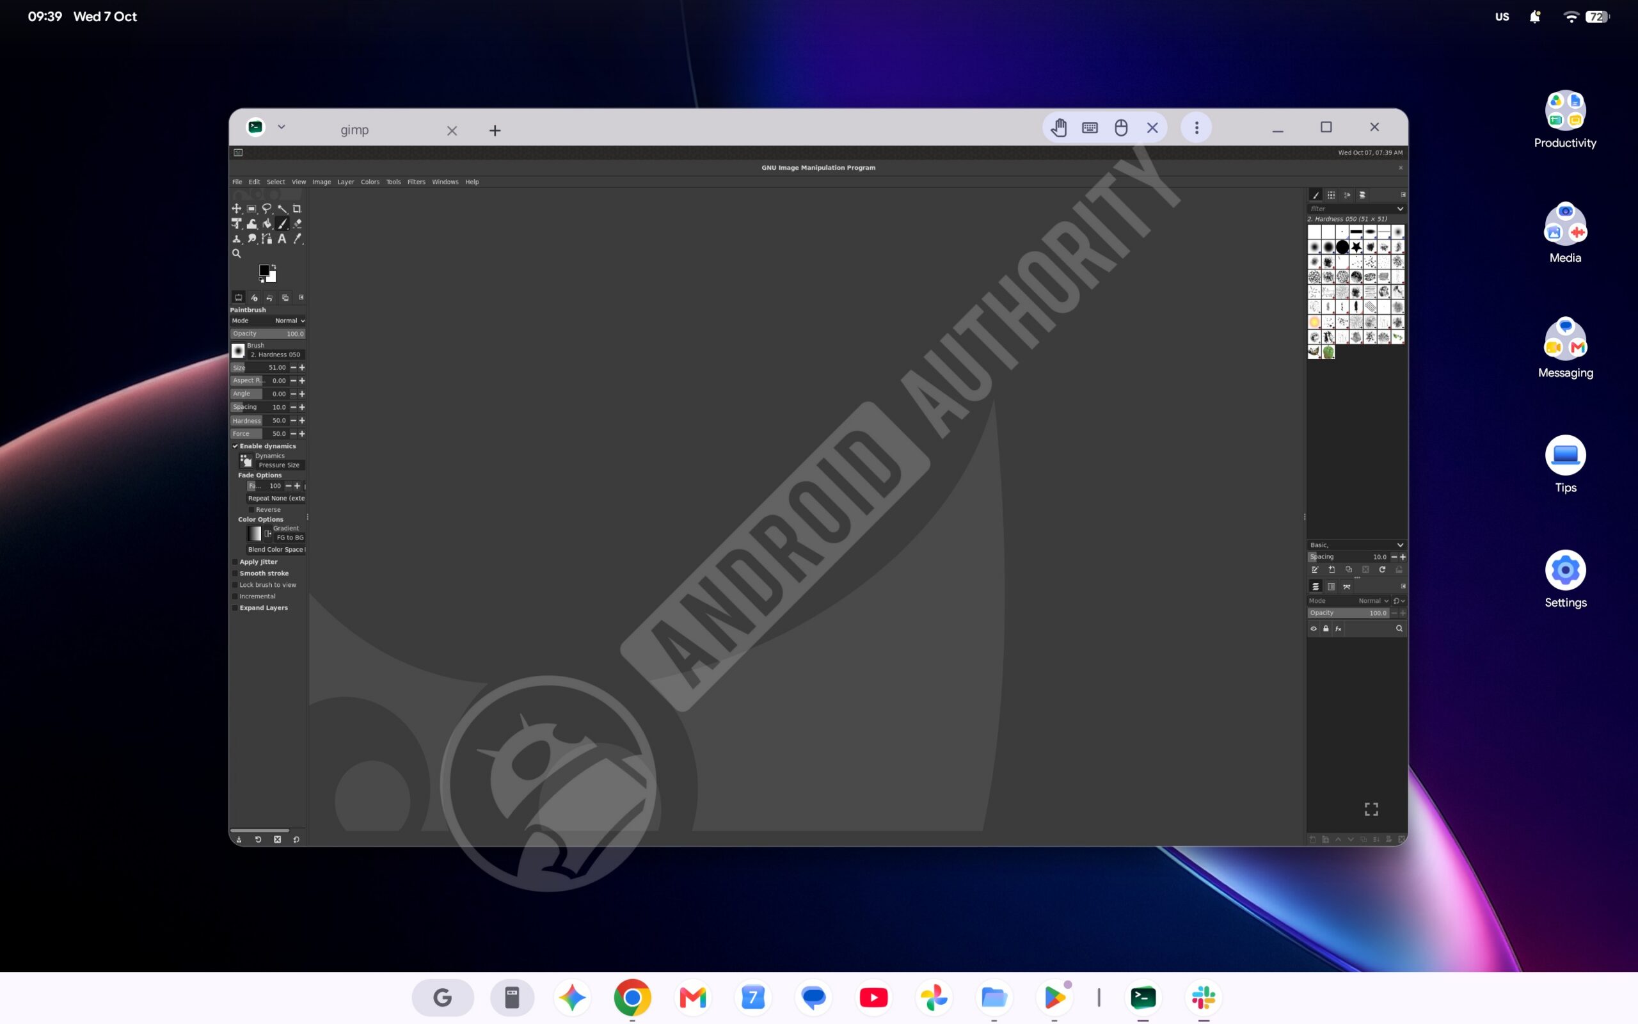Select the Paintbrush tool in the toolbox
The height and width of the screenshot is (1024, 1638).
(x=282, y=223)
